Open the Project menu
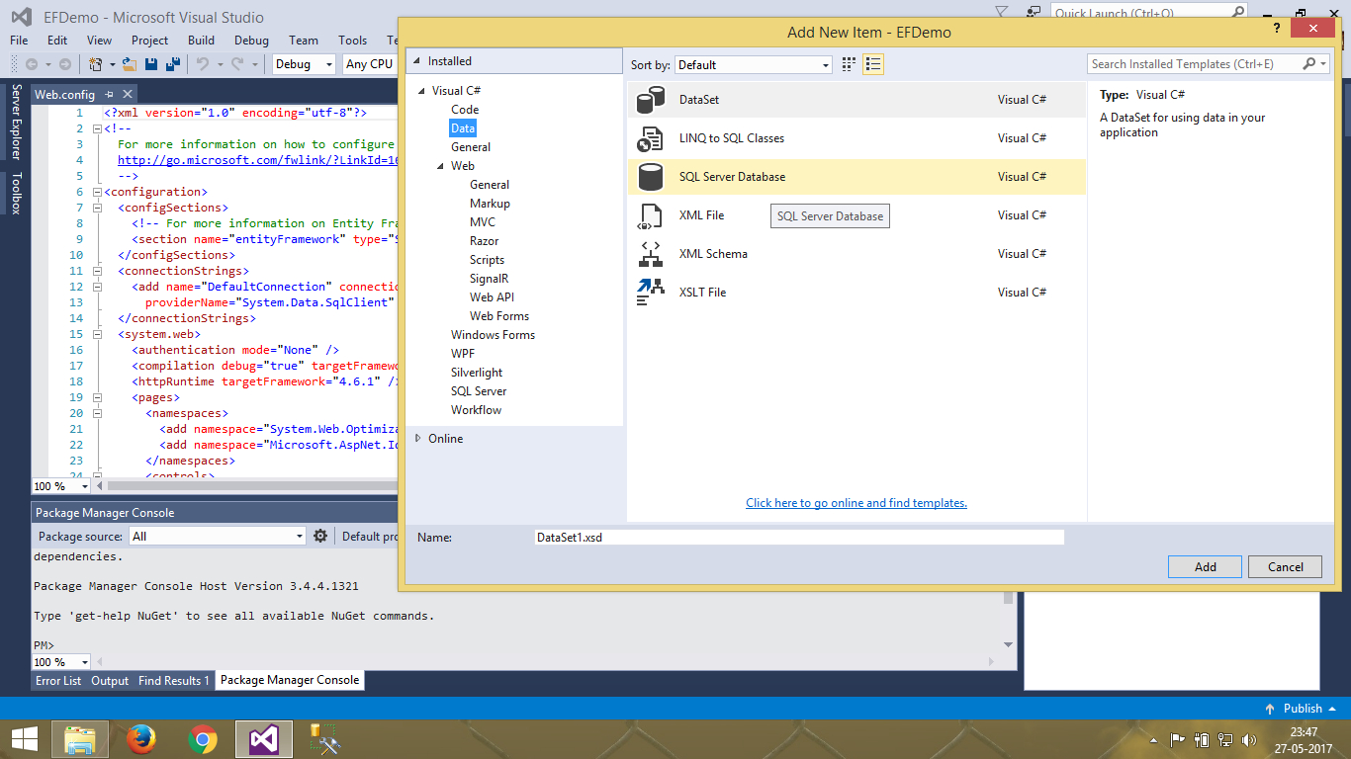Viewport: 1351px width, 759px height. click(x=150, y=41)
